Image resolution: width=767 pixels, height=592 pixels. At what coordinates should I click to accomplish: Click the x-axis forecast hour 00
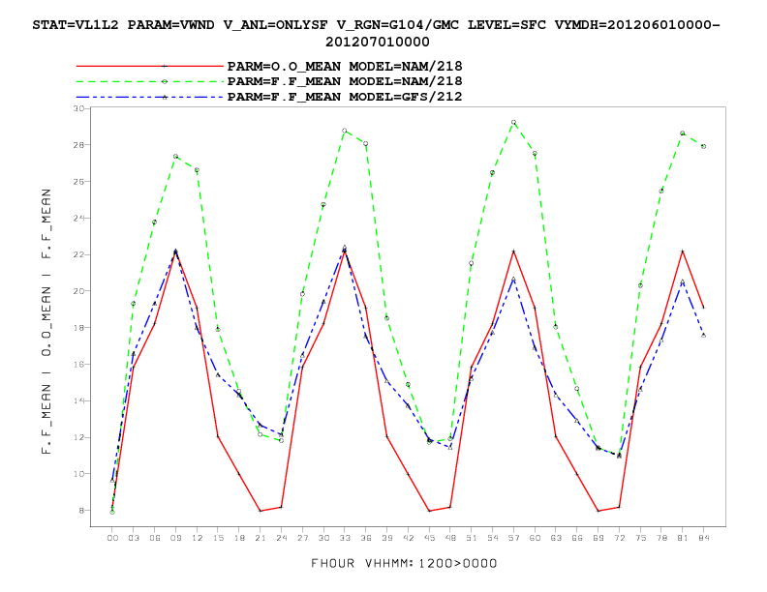[112, 538]
